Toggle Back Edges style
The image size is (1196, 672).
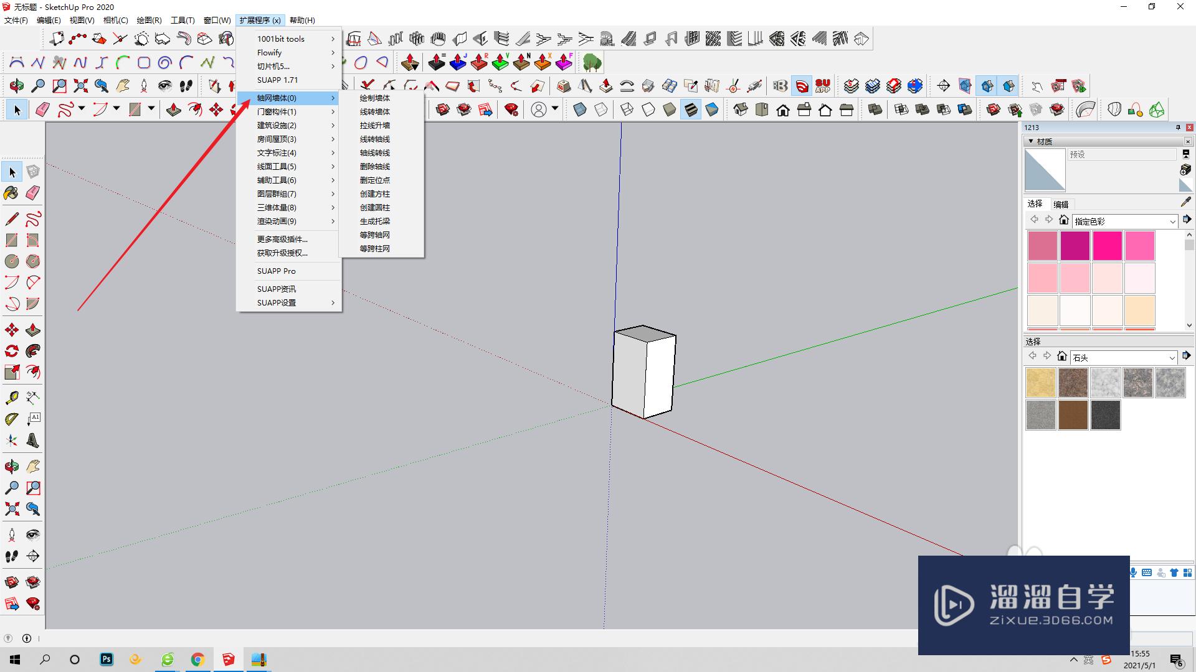coord(601,110)
